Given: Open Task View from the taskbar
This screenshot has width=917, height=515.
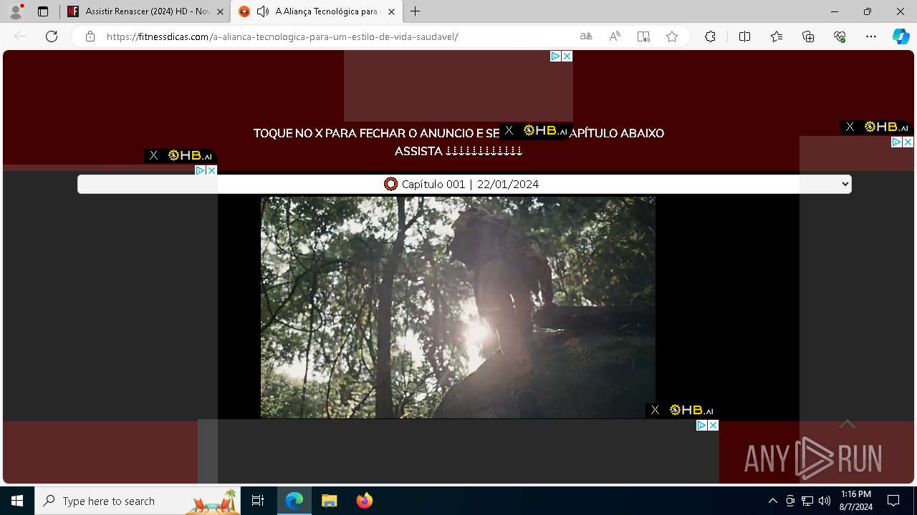Looking at the screenshot, I should point(258,501).
